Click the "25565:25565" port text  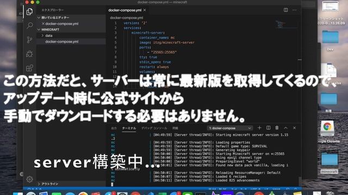[x=164, y=52]
